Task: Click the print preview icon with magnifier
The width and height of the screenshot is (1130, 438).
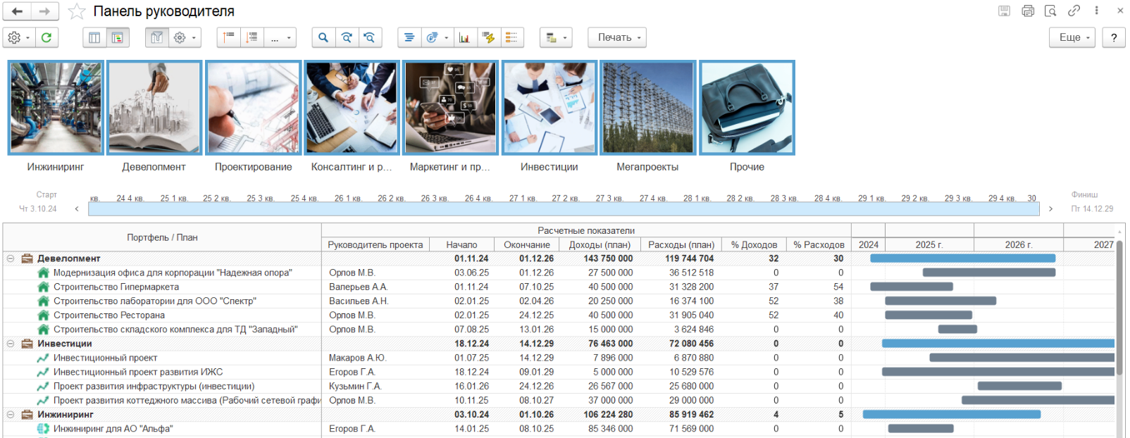Action: 1050,11
